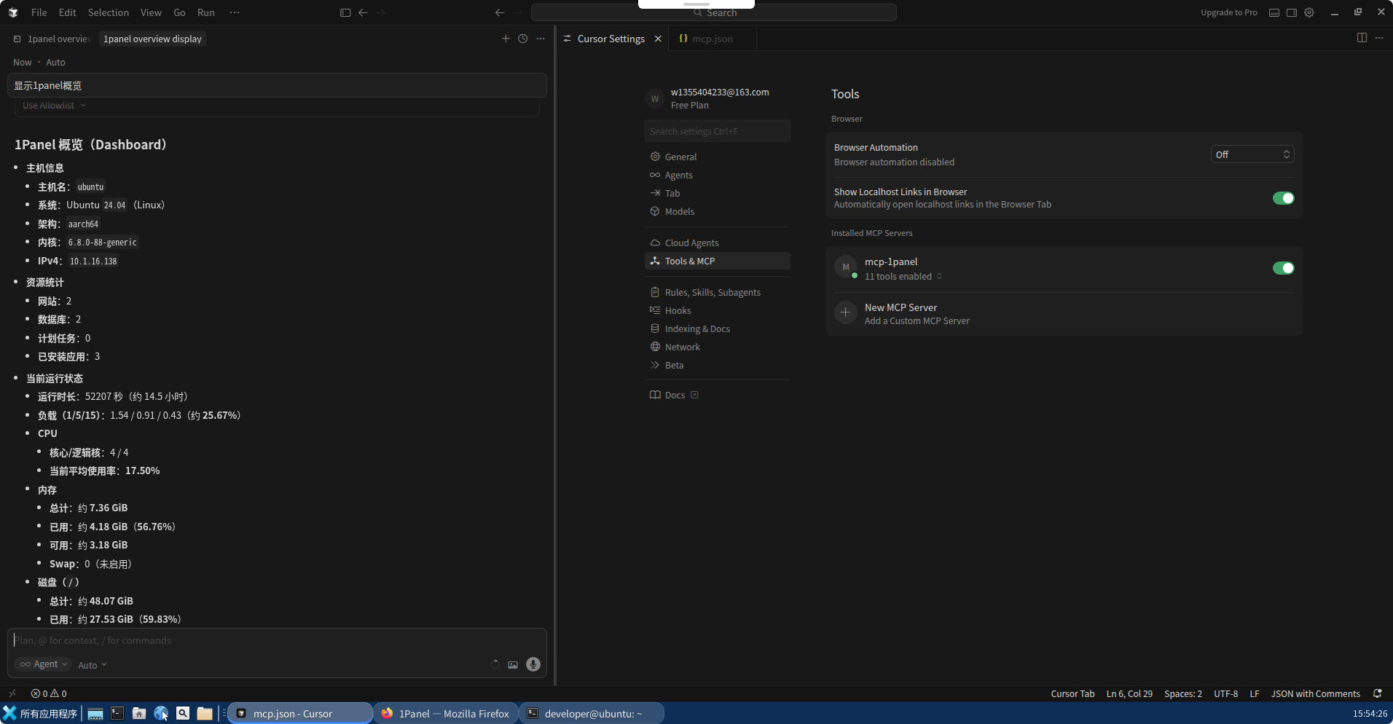Launch terminal emulator from taskbar
1393x724 pixels.
pos(117,713)
